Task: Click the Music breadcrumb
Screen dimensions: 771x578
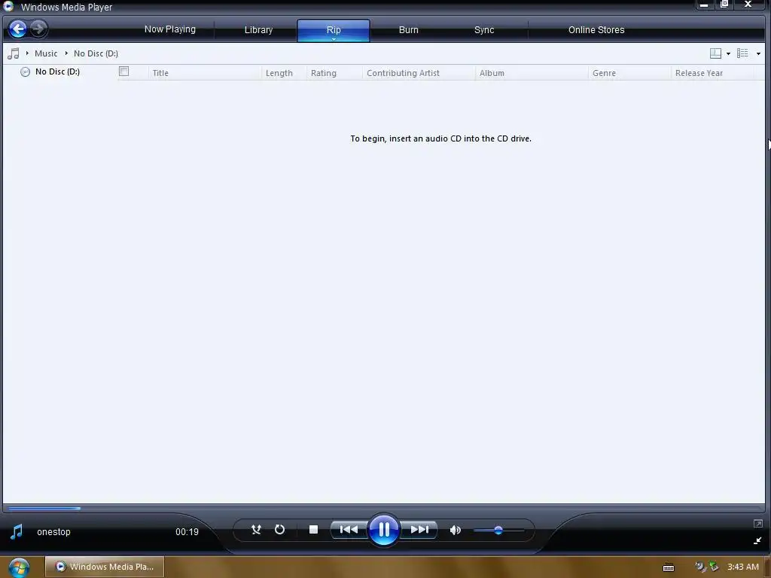Action: coord(46,53)
